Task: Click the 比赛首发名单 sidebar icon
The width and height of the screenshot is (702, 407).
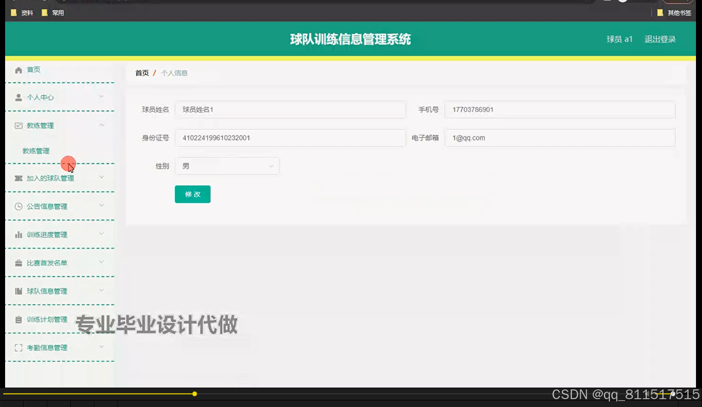Action: [x=18, y=263]
